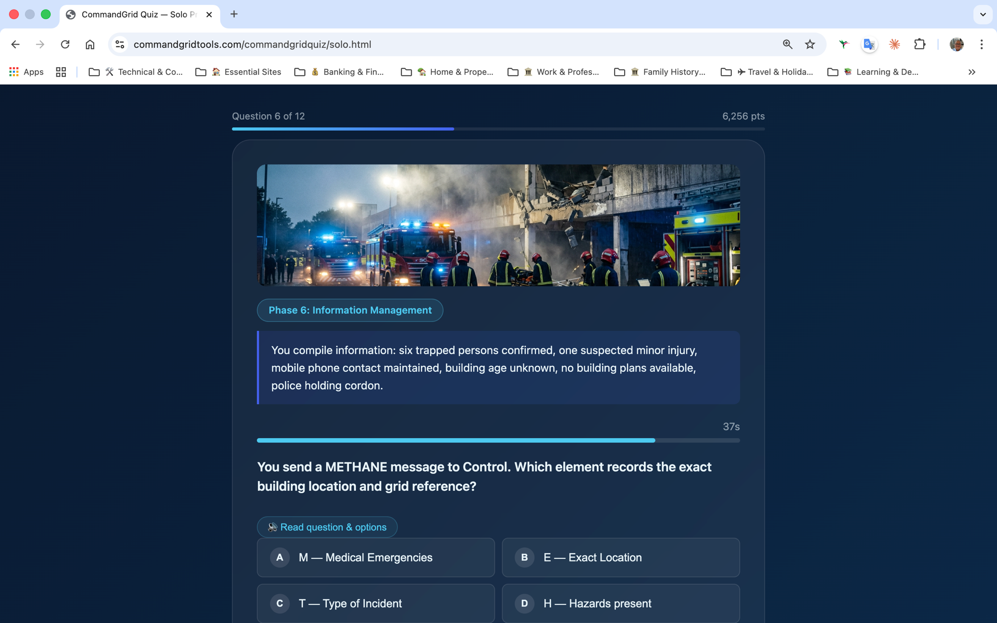
Task: Click the countdown timer progress bar
Action: (498, 440)
